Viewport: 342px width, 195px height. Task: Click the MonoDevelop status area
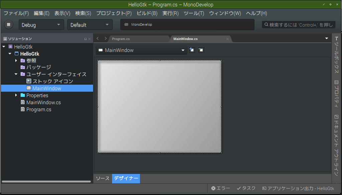(187, 25)
